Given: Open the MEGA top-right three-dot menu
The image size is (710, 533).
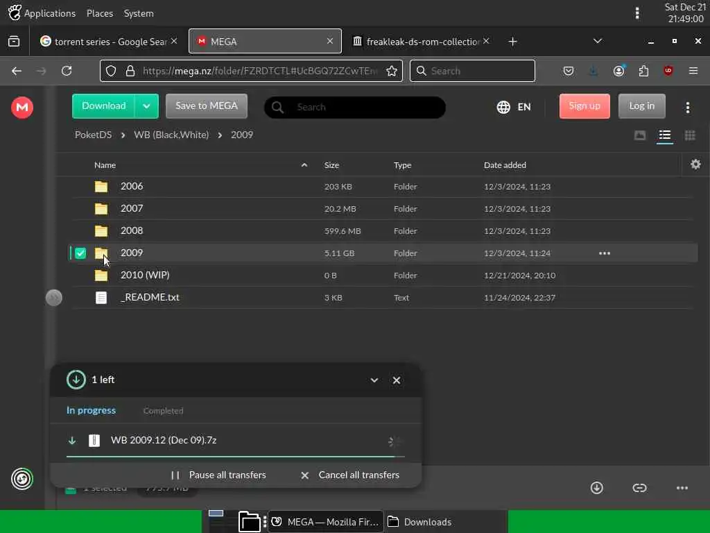Looking at the screenshot, I should [x=688, y=108].
